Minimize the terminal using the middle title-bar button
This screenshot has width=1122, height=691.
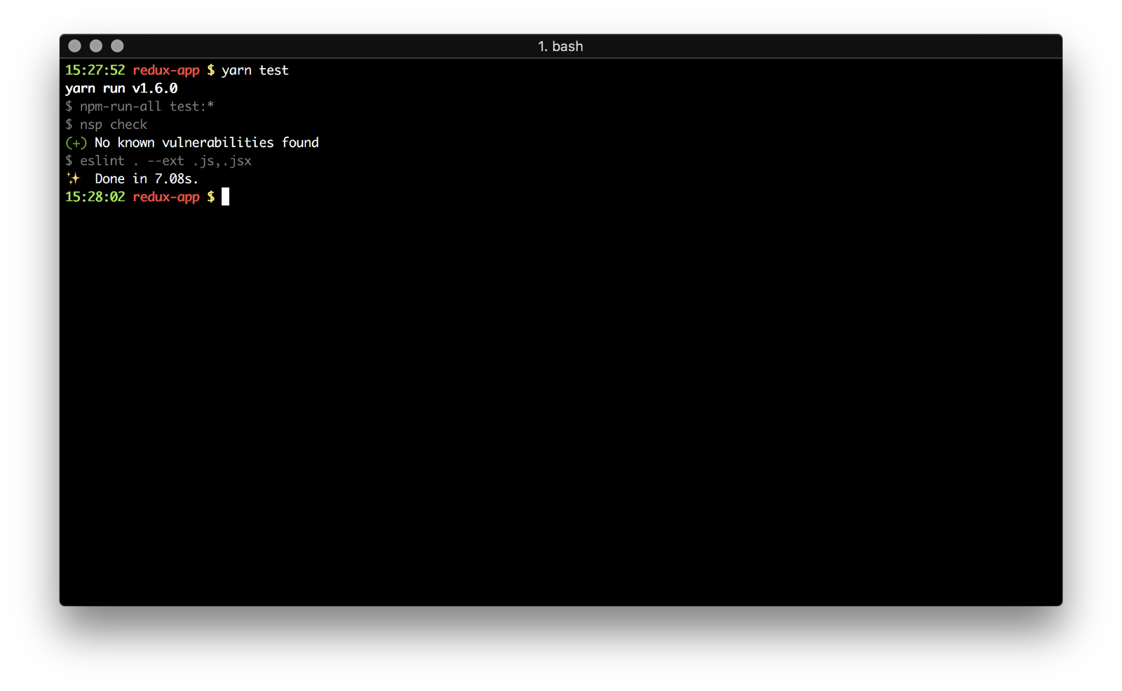(96, 46)
